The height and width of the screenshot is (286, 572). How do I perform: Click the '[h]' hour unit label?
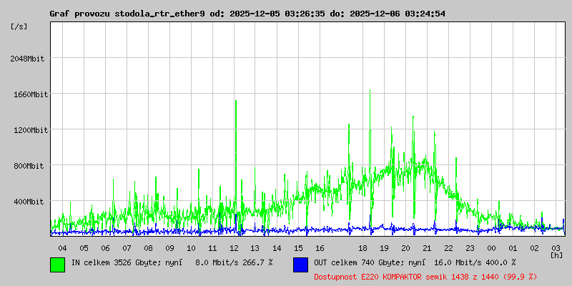pos(556,255)
